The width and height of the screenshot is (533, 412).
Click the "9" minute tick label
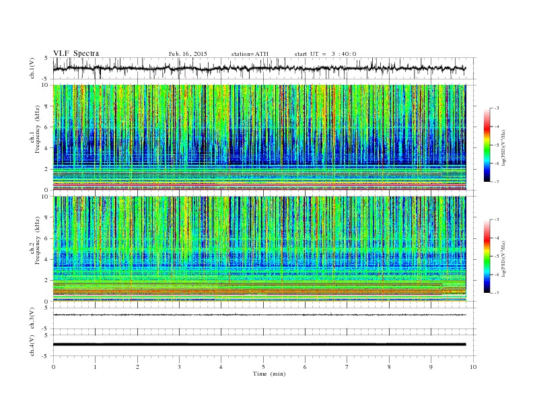[x=431, y=367]
